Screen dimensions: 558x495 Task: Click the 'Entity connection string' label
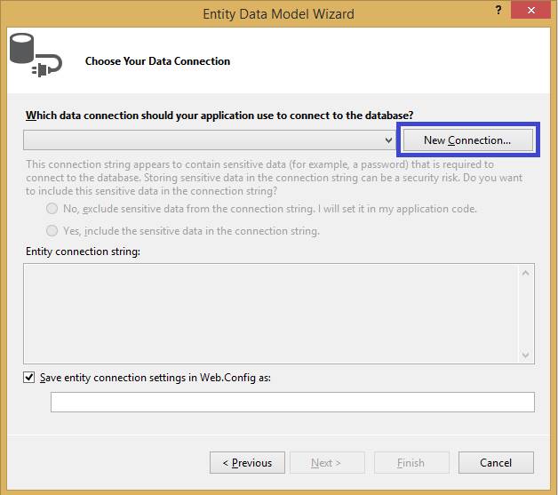coord(84,251)
